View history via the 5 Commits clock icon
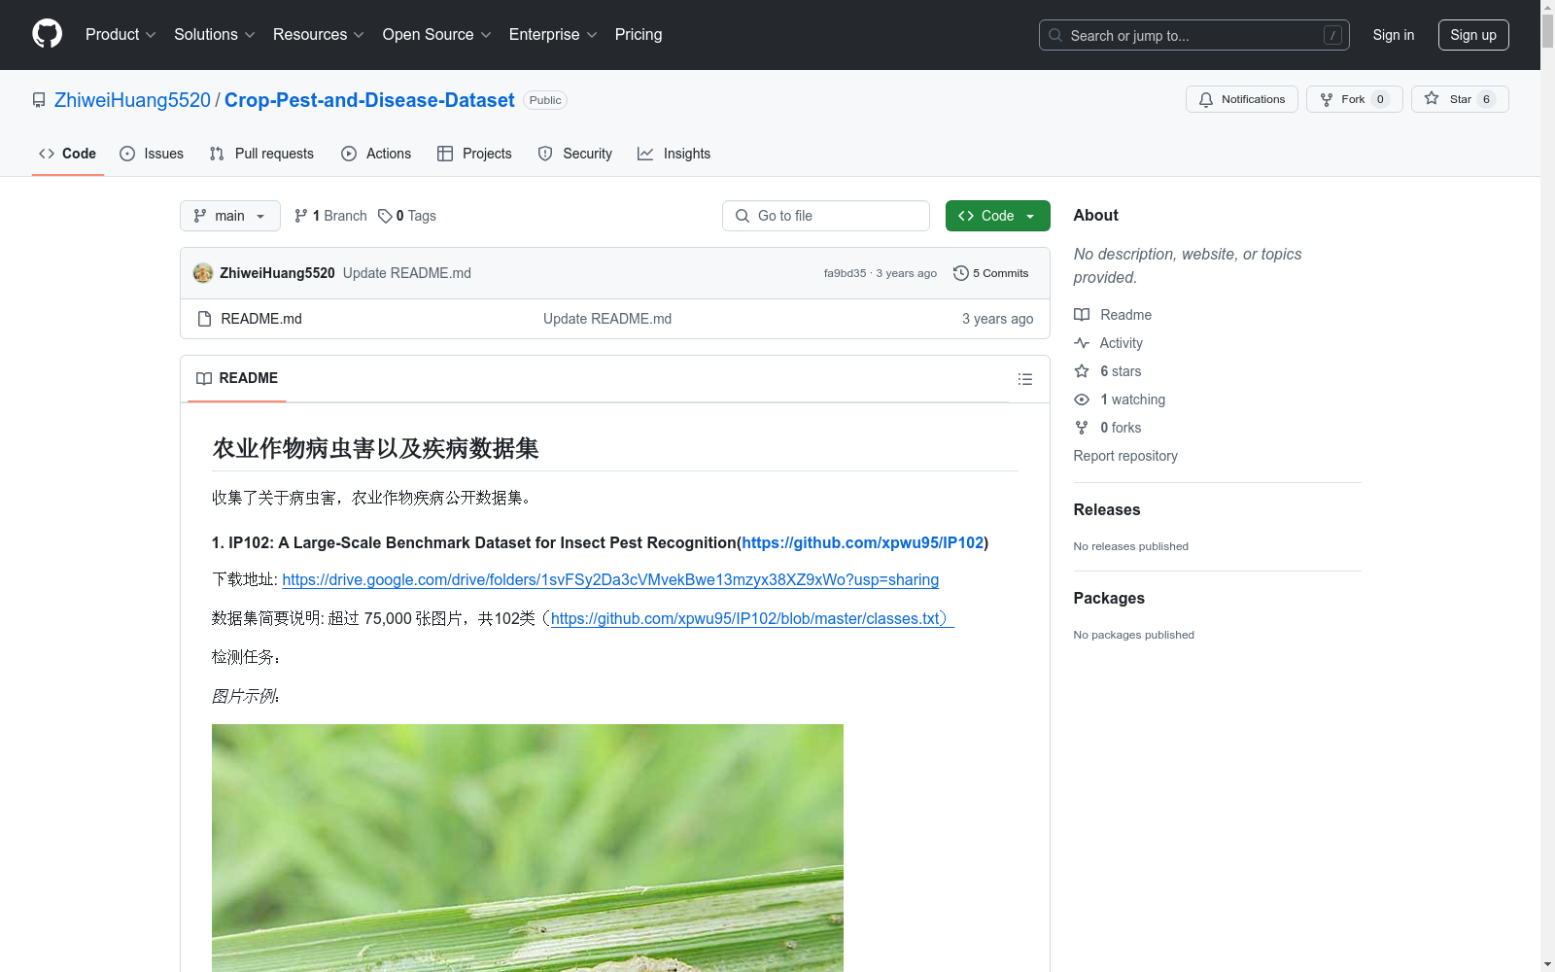1555x972 pixels. (961, 273)
